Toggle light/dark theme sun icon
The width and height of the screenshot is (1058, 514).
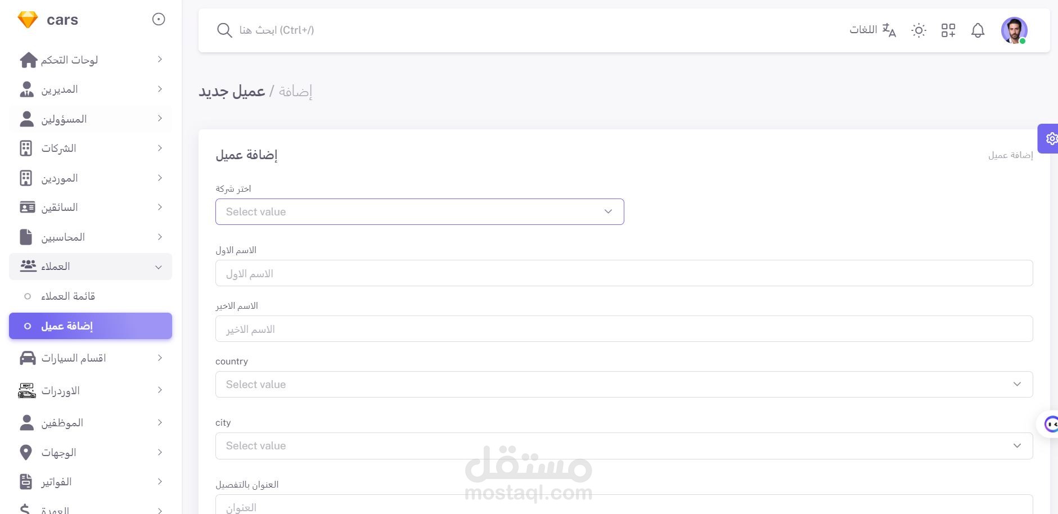(919, 30)
